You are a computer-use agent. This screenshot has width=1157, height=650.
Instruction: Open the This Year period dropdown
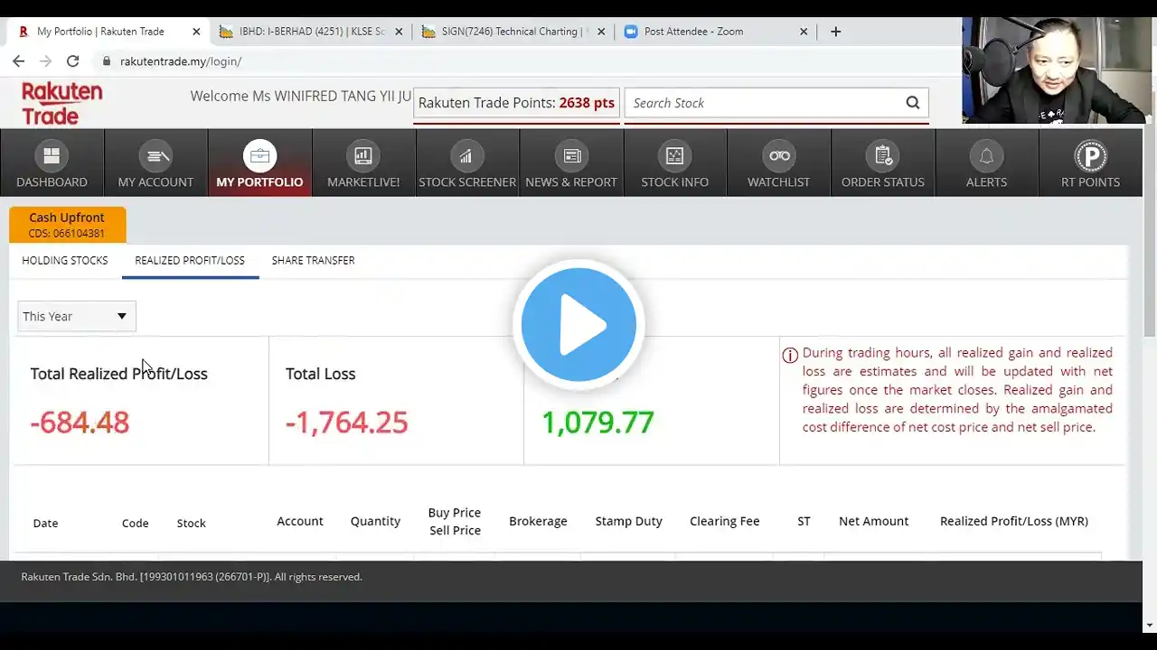[x=76, y=316]
